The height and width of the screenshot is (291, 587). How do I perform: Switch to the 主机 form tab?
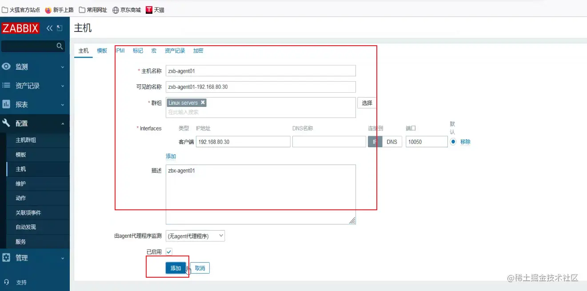coord(84,51)
